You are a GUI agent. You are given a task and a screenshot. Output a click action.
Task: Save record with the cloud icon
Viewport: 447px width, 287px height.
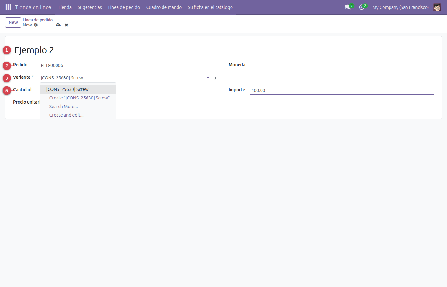(58, 25)
